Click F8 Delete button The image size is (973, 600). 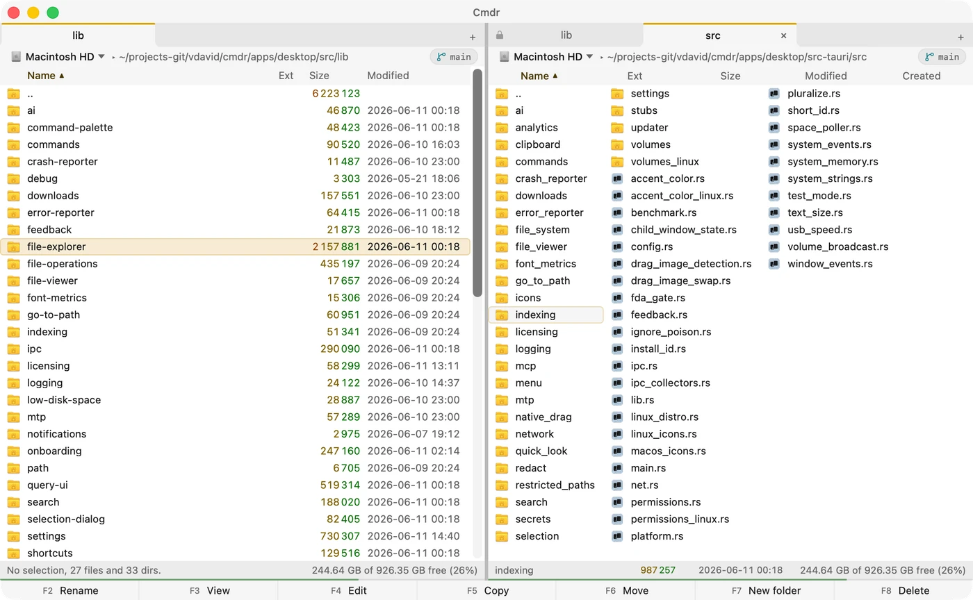point(903,590)
